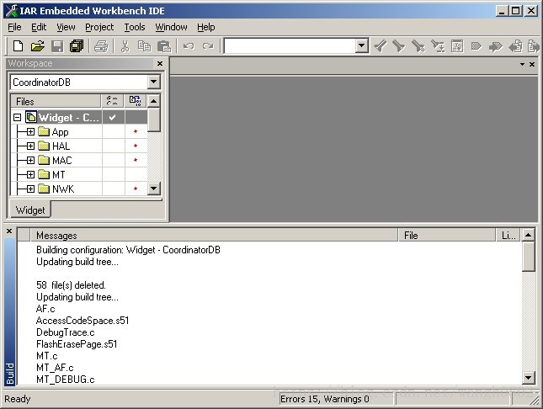Click the Files column header
The image size is (543, 409).
[56, 101]
